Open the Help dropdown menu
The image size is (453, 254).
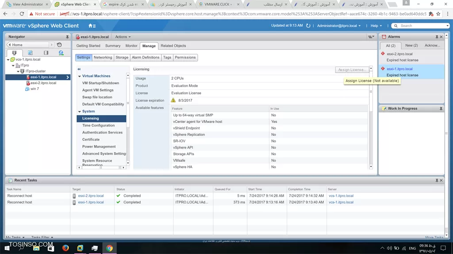[376, 26]
